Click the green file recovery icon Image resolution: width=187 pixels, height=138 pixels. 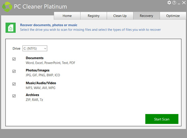(x=11, y=28)
